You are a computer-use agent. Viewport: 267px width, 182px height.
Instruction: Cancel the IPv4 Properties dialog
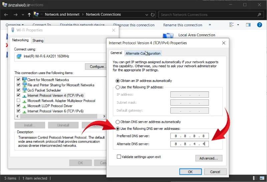tap(215, 172)
